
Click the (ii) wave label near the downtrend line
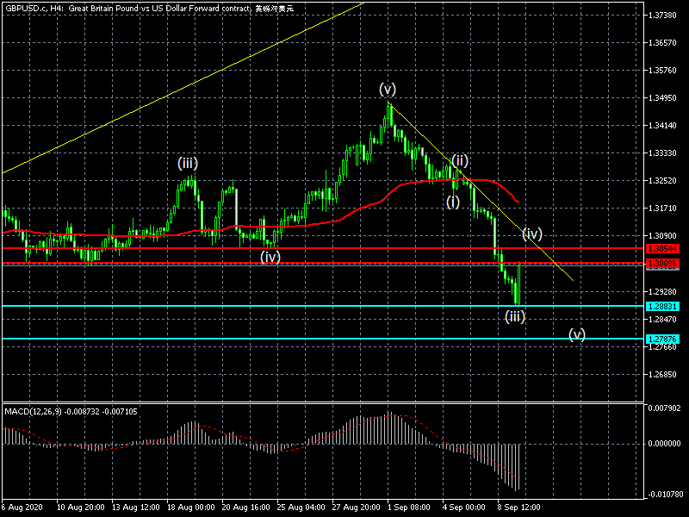click(x=460, y=160)
